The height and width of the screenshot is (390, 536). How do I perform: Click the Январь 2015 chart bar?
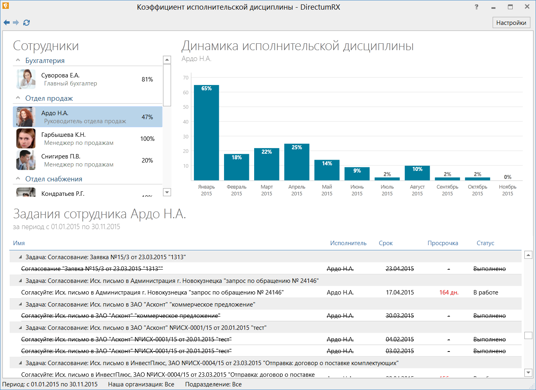206,132
